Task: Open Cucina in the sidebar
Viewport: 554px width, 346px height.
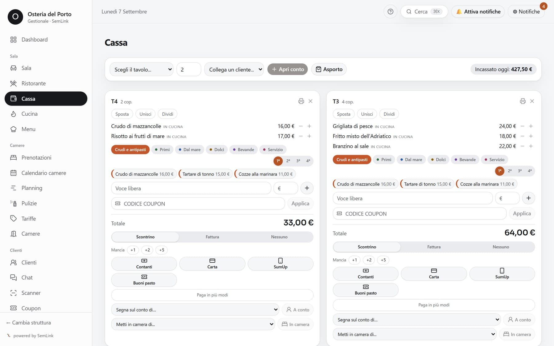Action: point(46,114)
